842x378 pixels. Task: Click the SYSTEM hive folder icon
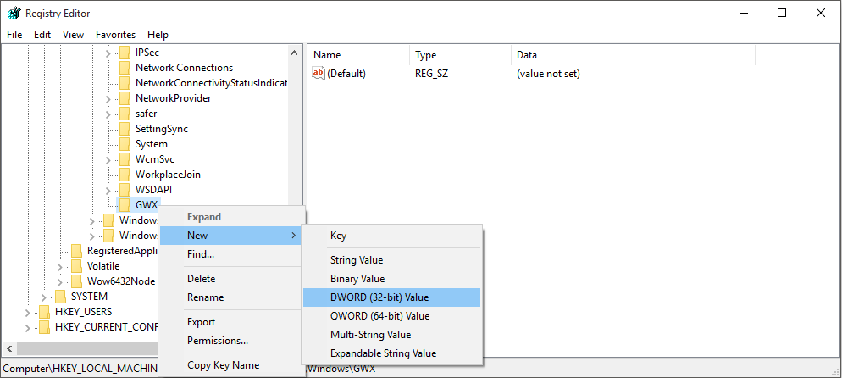click(60, 297)
